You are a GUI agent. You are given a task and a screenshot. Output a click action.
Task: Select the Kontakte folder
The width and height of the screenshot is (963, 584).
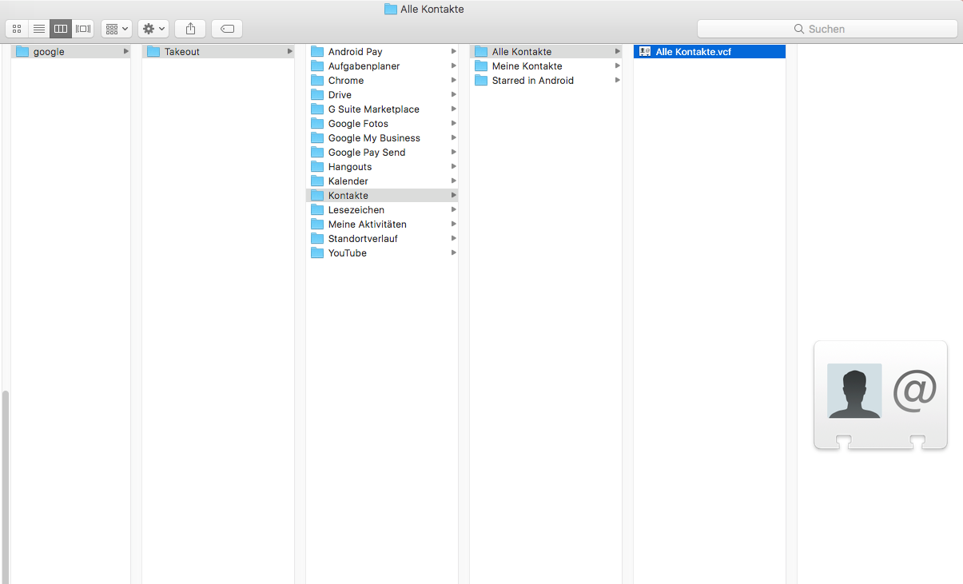point(382,195)
